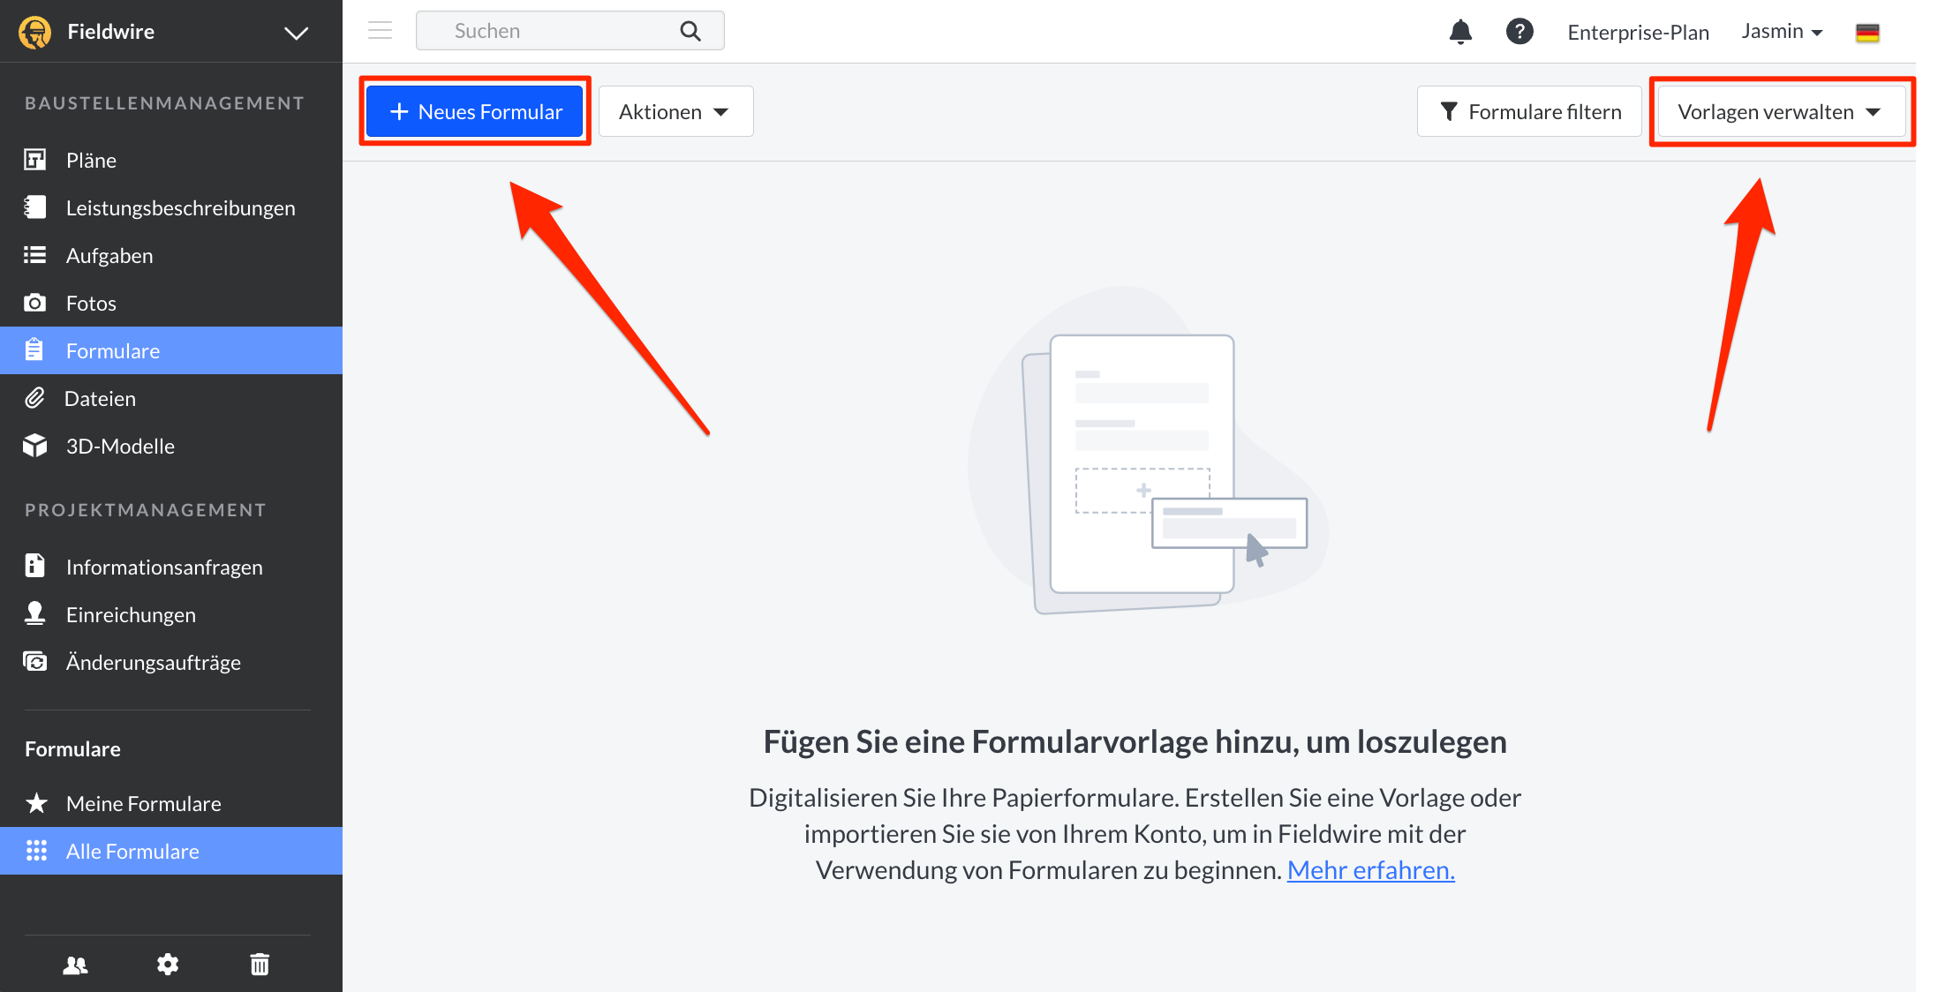Open the help icon
Viewport: 1953px width, 992px height.
(1520, 31)
